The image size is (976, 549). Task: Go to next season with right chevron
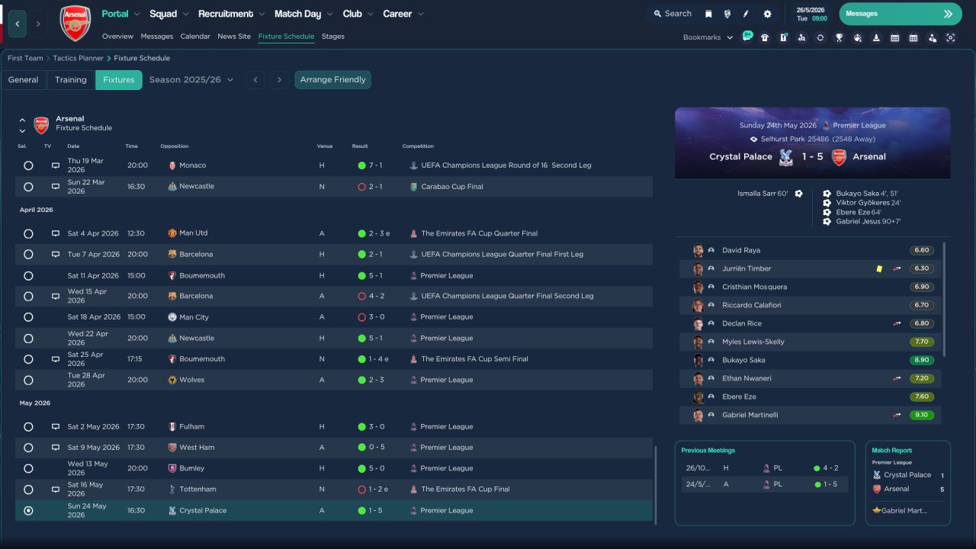pos(279,79)
